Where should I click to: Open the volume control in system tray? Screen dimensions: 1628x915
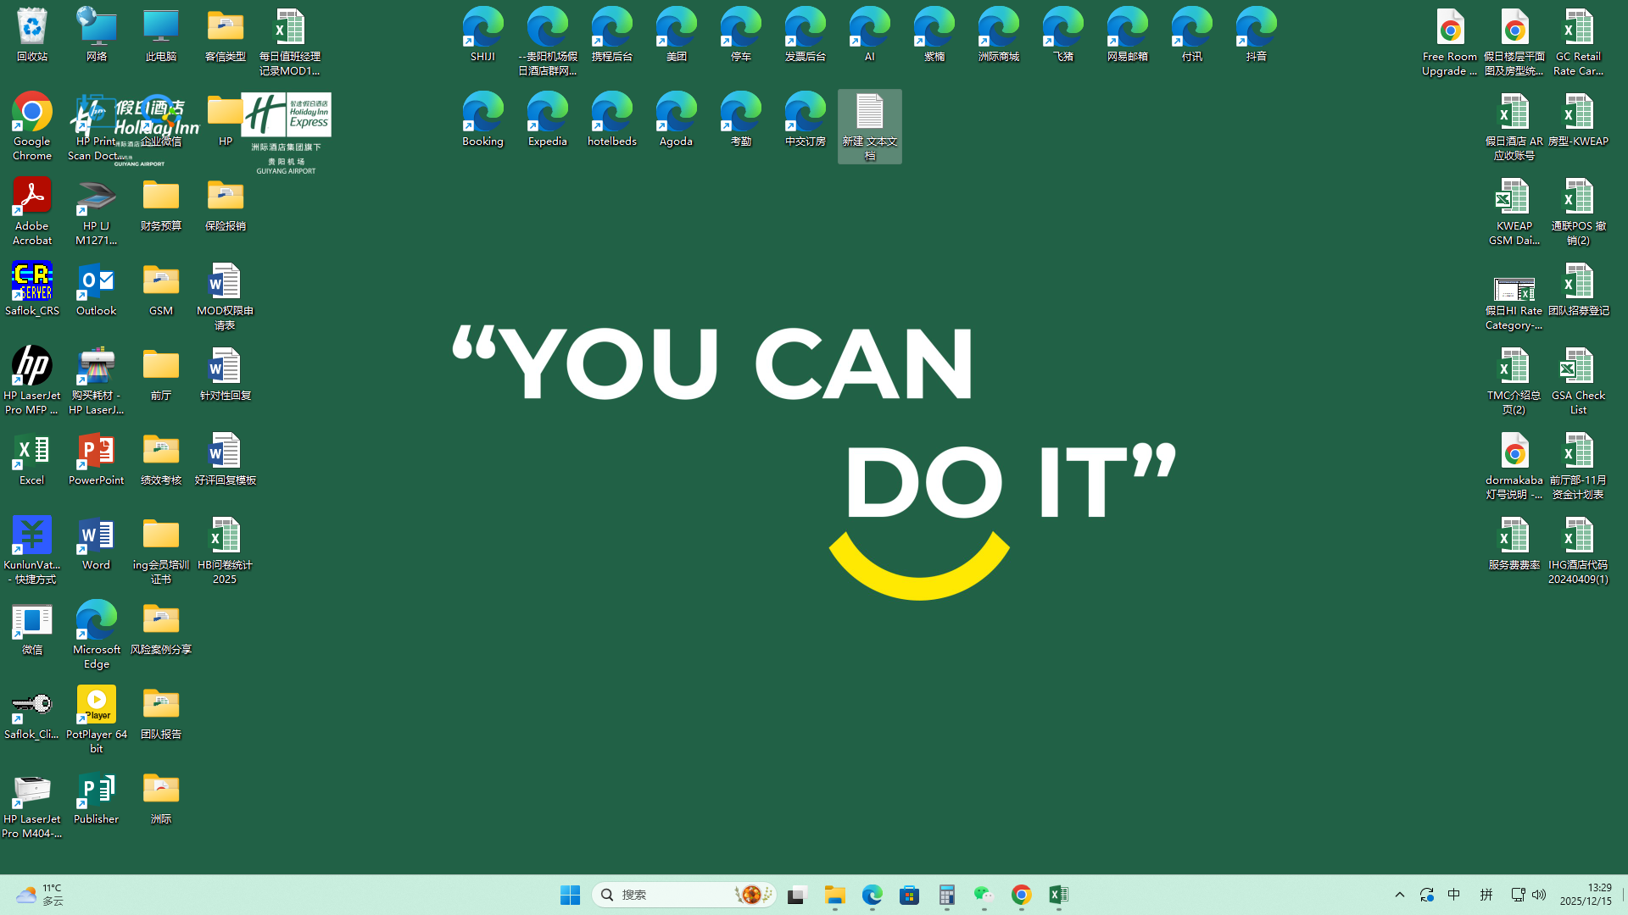tap(1539, 895)
